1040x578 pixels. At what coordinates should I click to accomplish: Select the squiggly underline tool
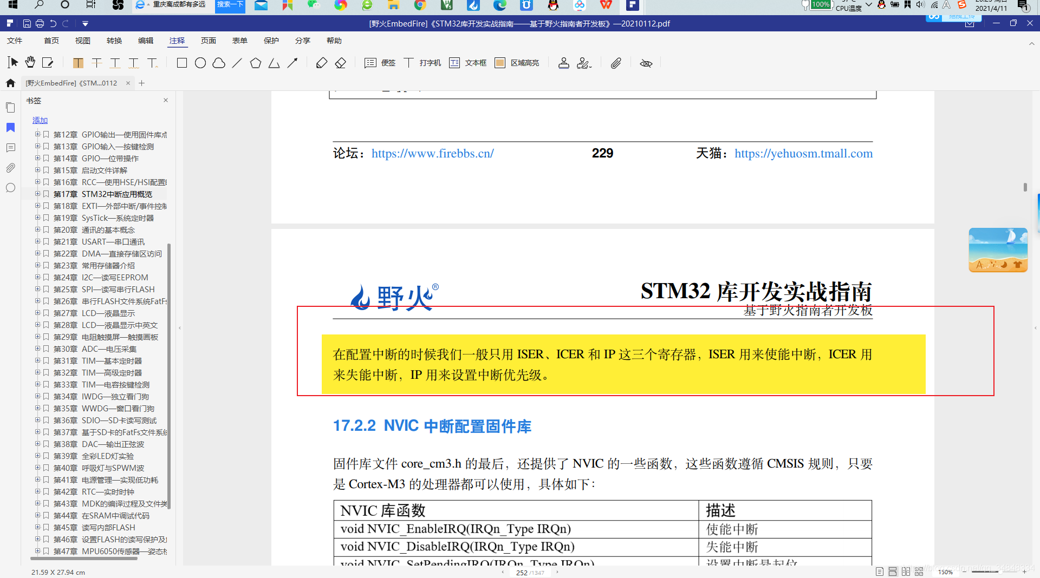[x=133, y=63]
